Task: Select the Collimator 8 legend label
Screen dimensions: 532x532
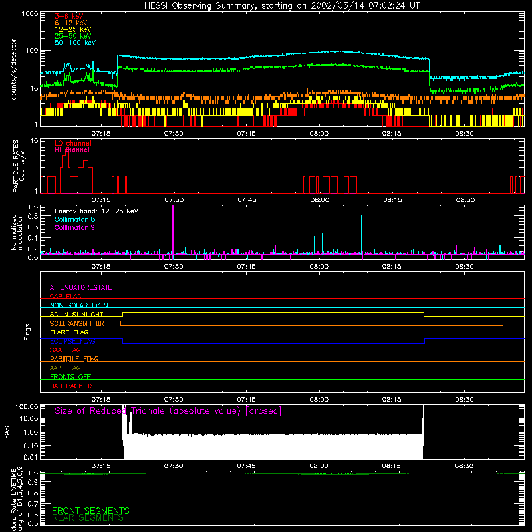Action: coord(74,219)
